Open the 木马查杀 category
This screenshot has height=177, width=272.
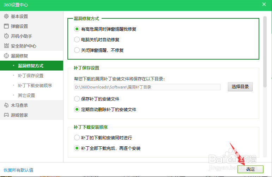31,105
